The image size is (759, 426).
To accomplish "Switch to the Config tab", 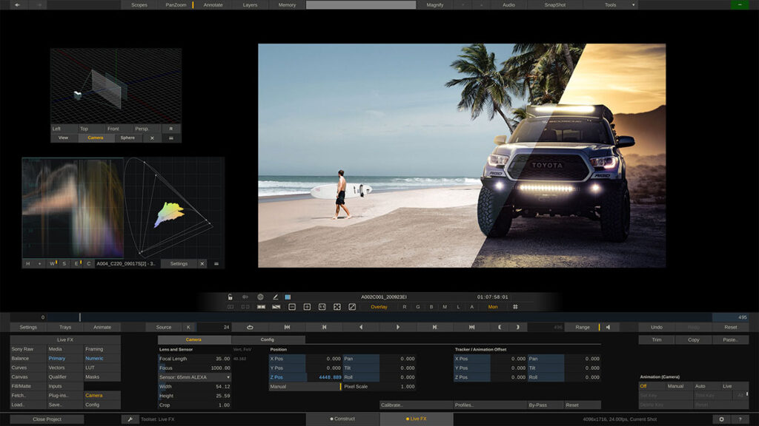I will click(x=268, y=339).
